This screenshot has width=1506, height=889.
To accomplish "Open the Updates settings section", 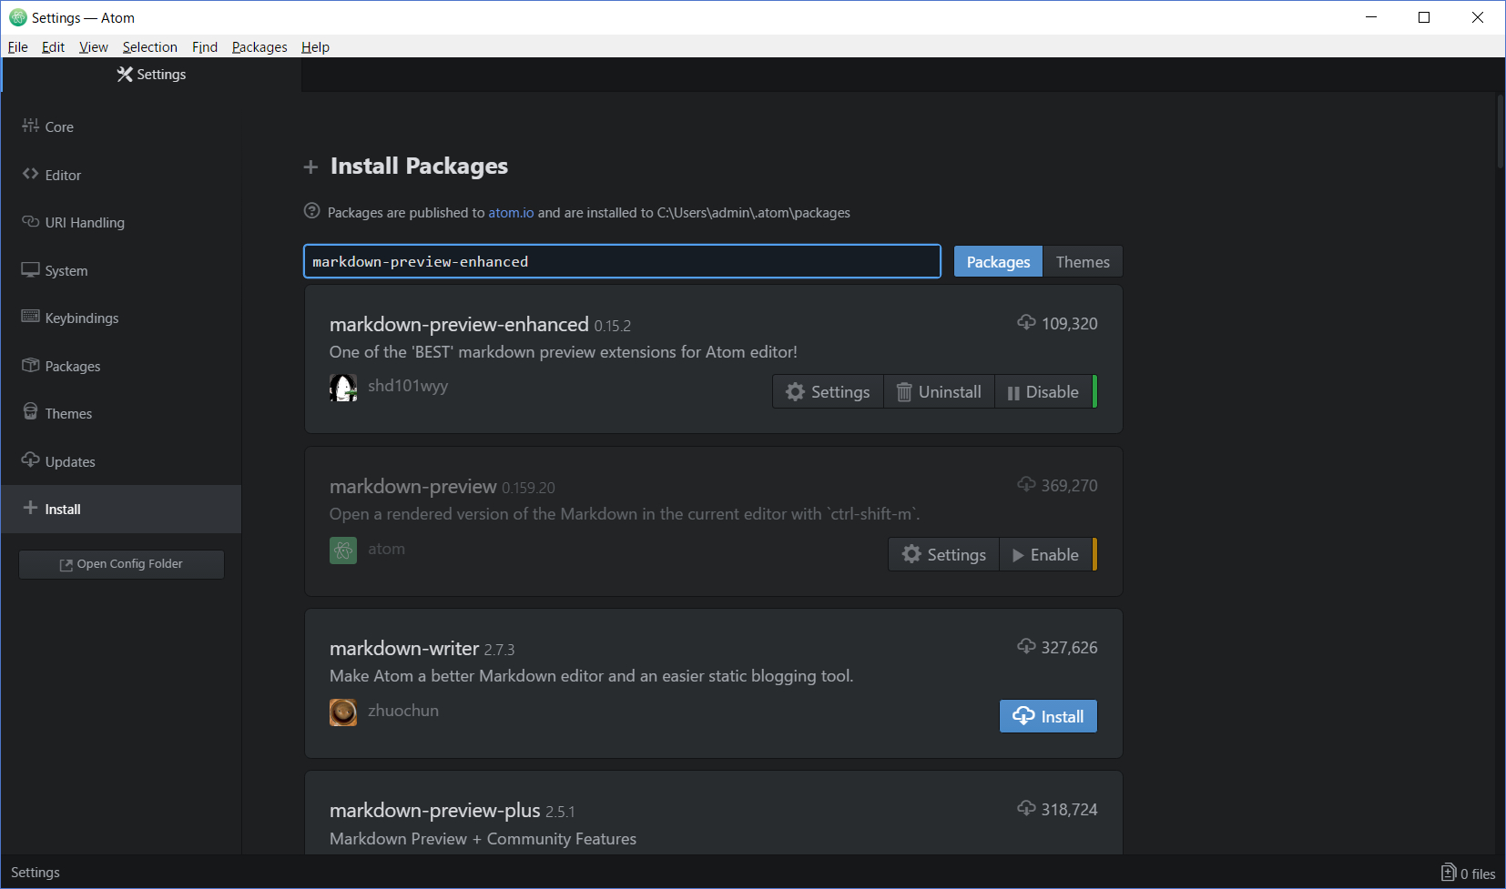I will [68, 461].
